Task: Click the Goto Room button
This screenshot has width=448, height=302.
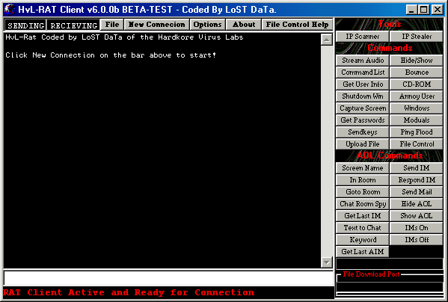Action: pyautogui.click(x=362, y=192)
